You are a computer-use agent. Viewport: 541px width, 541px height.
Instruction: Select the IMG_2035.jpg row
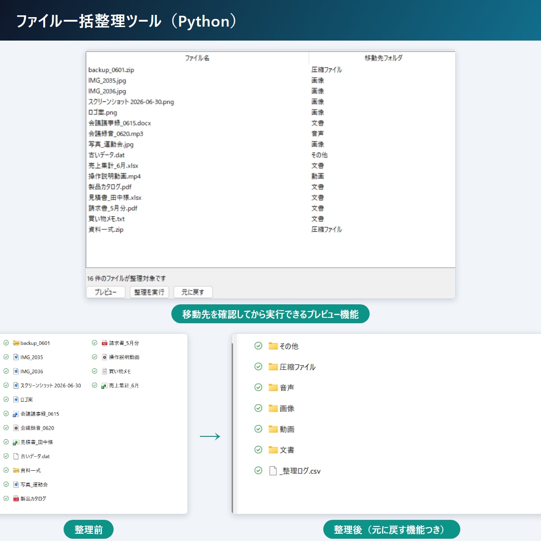point(270,81)
